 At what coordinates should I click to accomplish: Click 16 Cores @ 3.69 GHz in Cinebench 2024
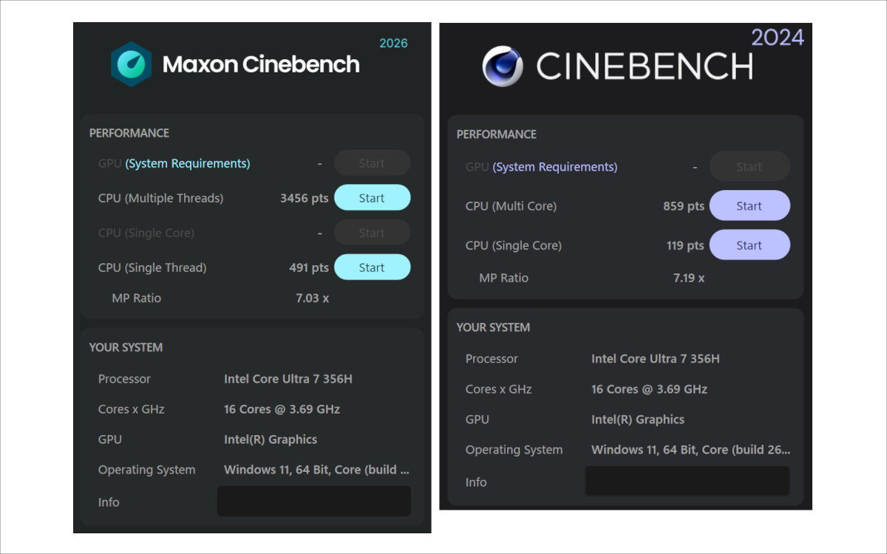click(649, 389)
